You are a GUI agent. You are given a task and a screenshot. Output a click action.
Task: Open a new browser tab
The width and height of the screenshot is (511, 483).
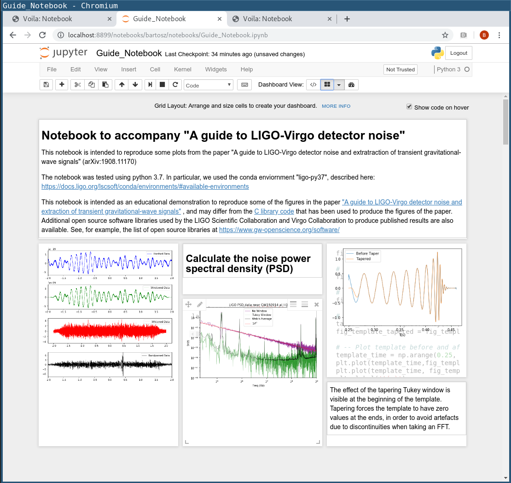[x=347, y=19]
